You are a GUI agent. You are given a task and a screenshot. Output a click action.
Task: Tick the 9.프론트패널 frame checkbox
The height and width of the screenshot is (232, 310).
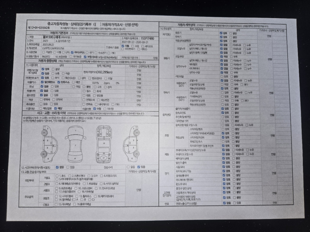point(57,188)
